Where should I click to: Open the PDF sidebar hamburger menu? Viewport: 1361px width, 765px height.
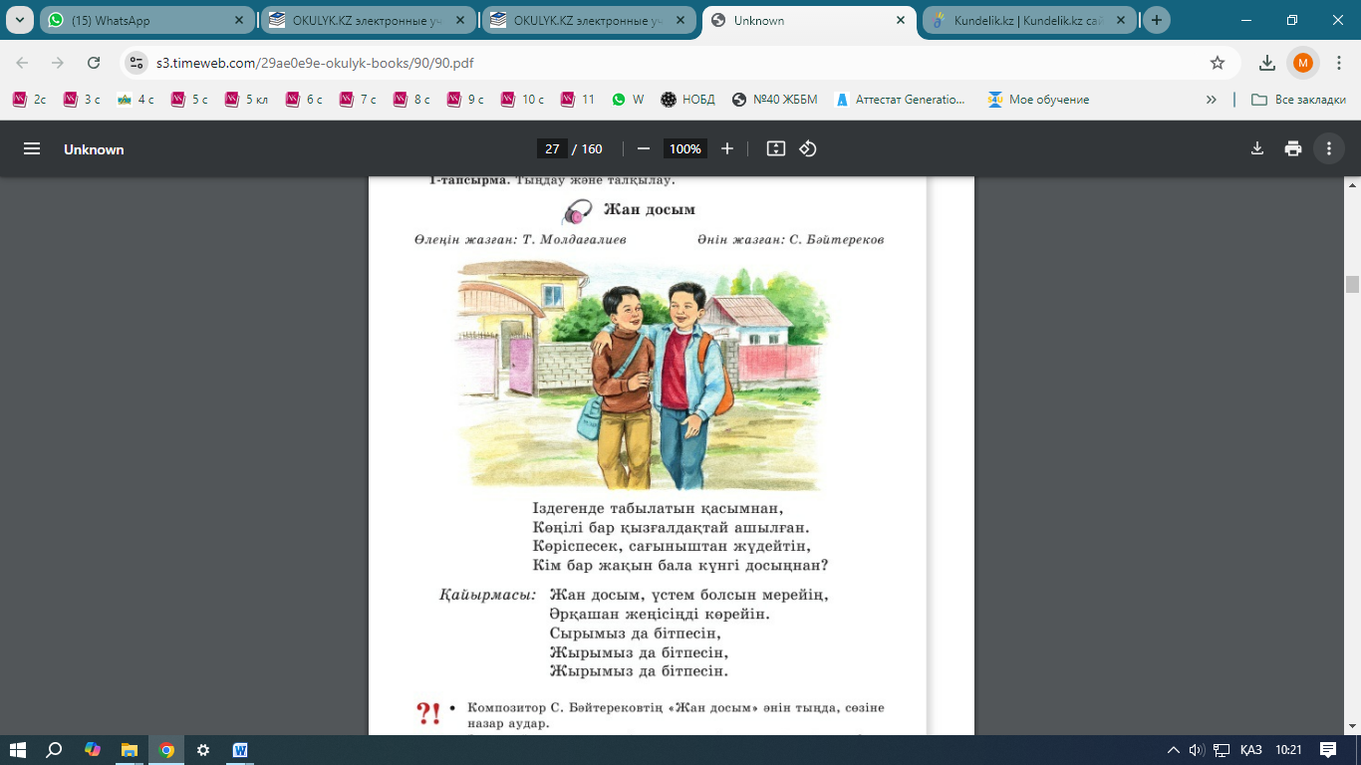32,148
